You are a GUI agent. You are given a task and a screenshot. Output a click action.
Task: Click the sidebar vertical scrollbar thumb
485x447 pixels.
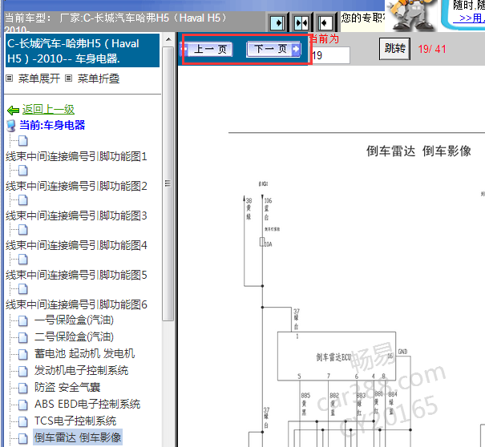pyautogui.click(x=168, y=183)
